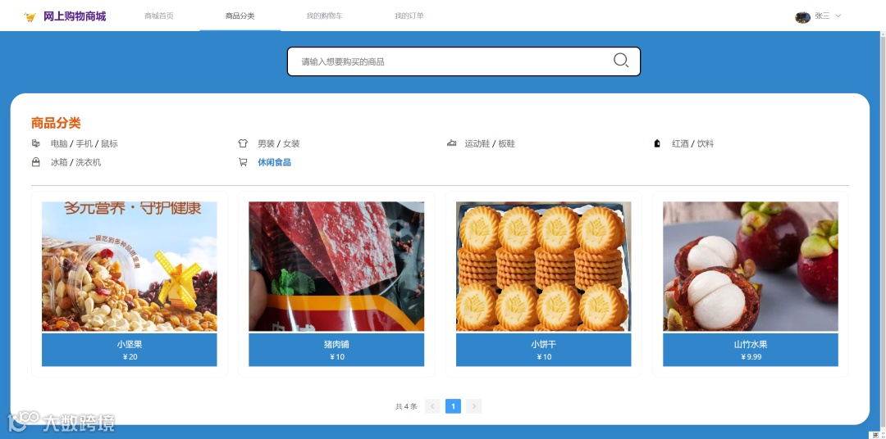Viewport: 886px width, 439px height.
Task: Click the shoe icon for 运动鞋 / 板鞋
Action: click(x=451, y=143)
